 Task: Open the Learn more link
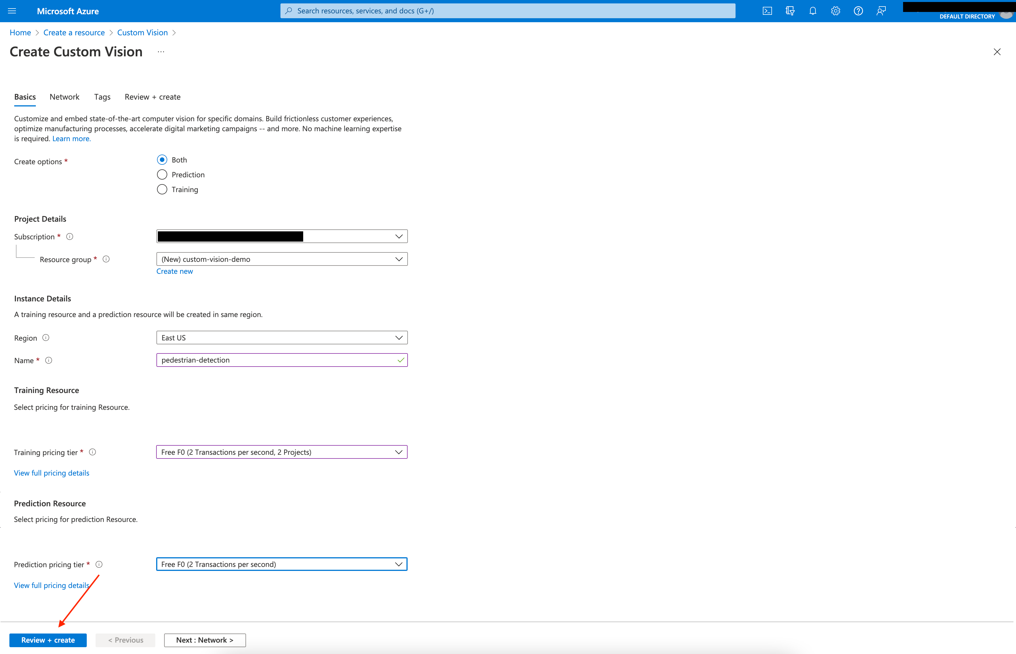tap(71, 138)
